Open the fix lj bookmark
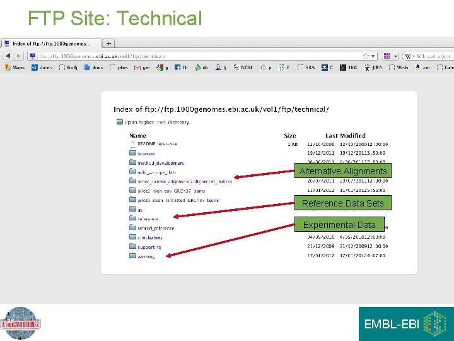This screenshot has width=454, height=341. point(68,68)
